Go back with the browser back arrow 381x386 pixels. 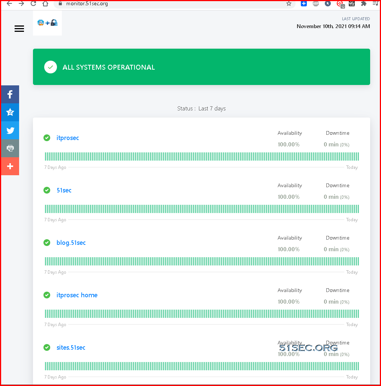9,3
